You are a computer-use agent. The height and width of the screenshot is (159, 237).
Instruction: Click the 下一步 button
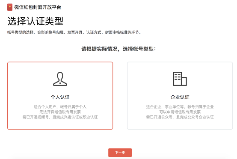[120, 153]
